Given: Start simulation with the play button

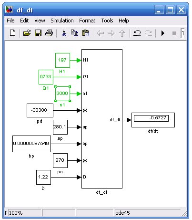Looking at the screenshot, I should click(163, 33).
